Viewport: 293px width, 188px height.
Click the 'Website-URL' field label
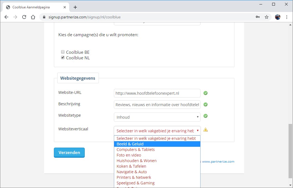coord(70,92)
